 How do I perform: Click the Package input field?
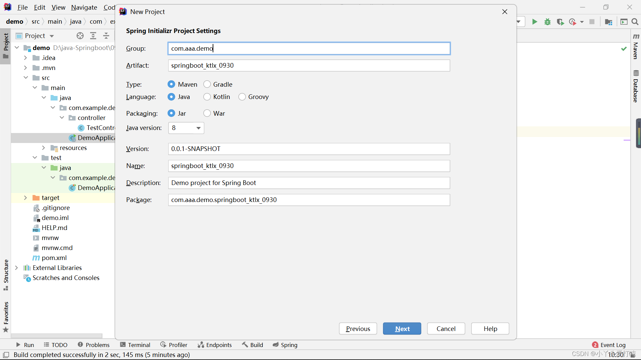(309, 200)
